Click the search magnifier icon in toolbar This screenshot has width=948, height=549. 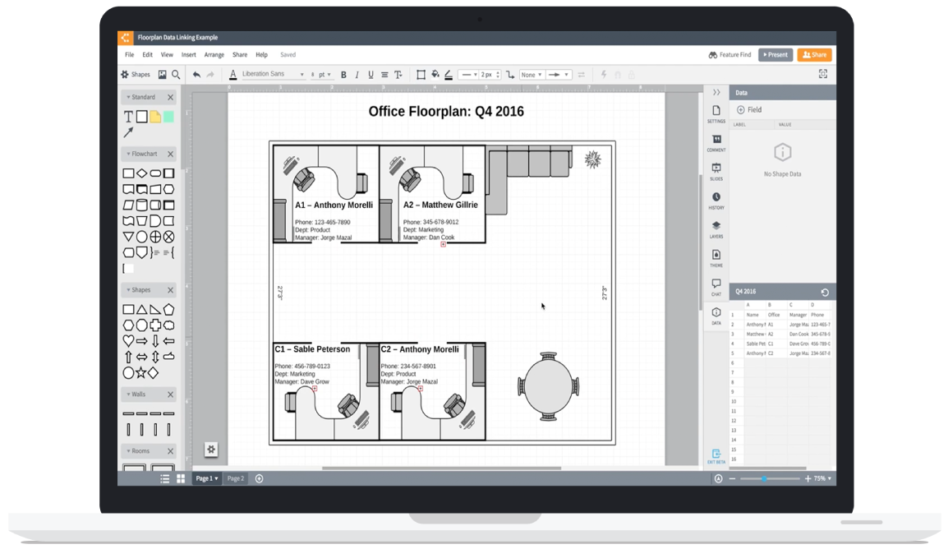[176, 74]
